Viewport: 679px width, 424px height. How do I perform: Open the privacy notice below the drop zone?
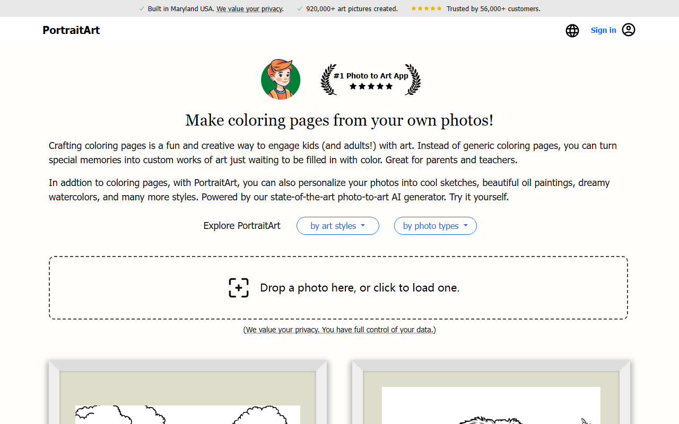tap(339, 330)
